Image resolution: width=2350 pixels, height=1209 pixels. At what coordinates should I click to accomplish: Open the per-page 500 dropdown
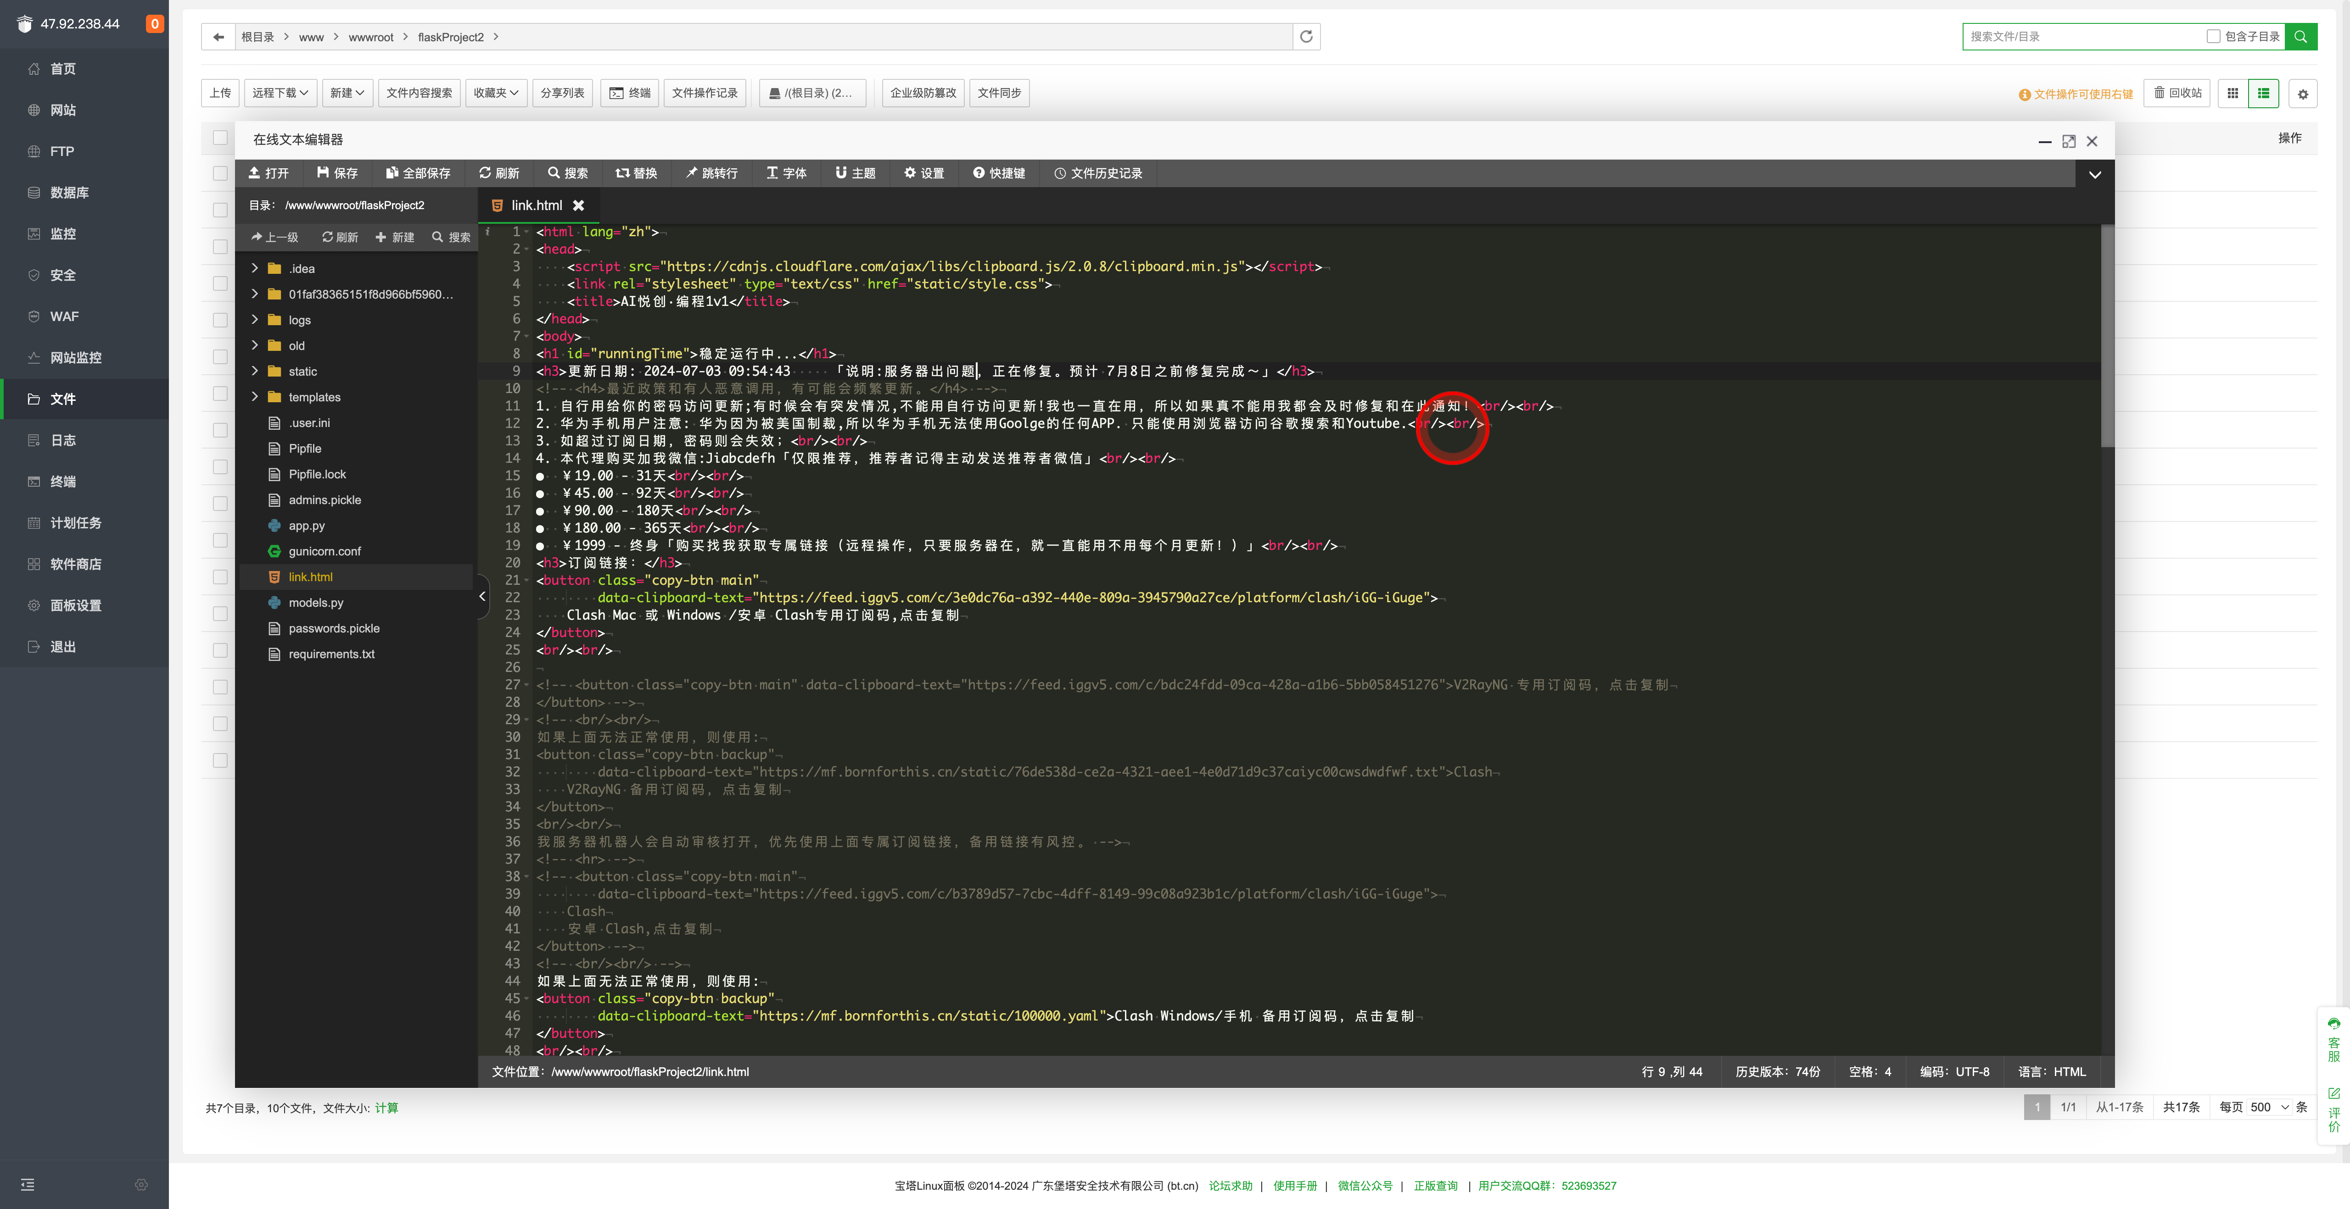point(2270,1108)
